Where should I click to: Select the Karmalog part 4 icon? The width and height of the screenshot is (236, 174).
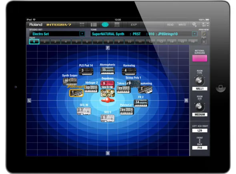click(x=129, y=71)
